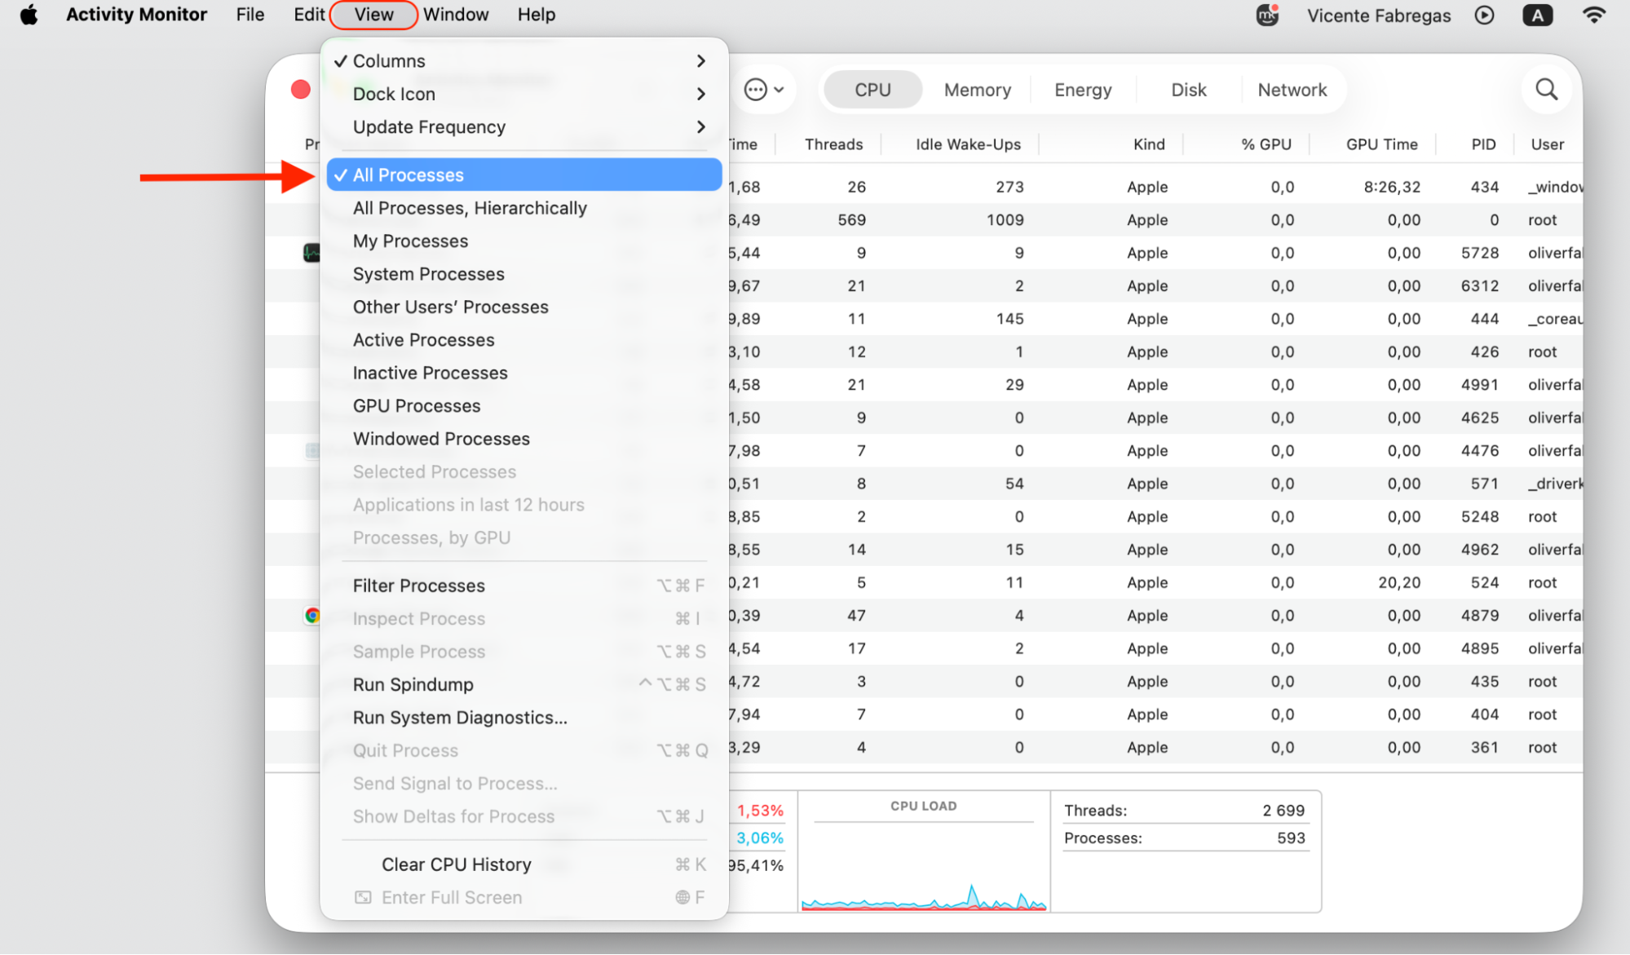Image resolution: width=1630 pixels, height=955 pixels.
Task: Switch to the CPU tab
Action: [872, 90]
